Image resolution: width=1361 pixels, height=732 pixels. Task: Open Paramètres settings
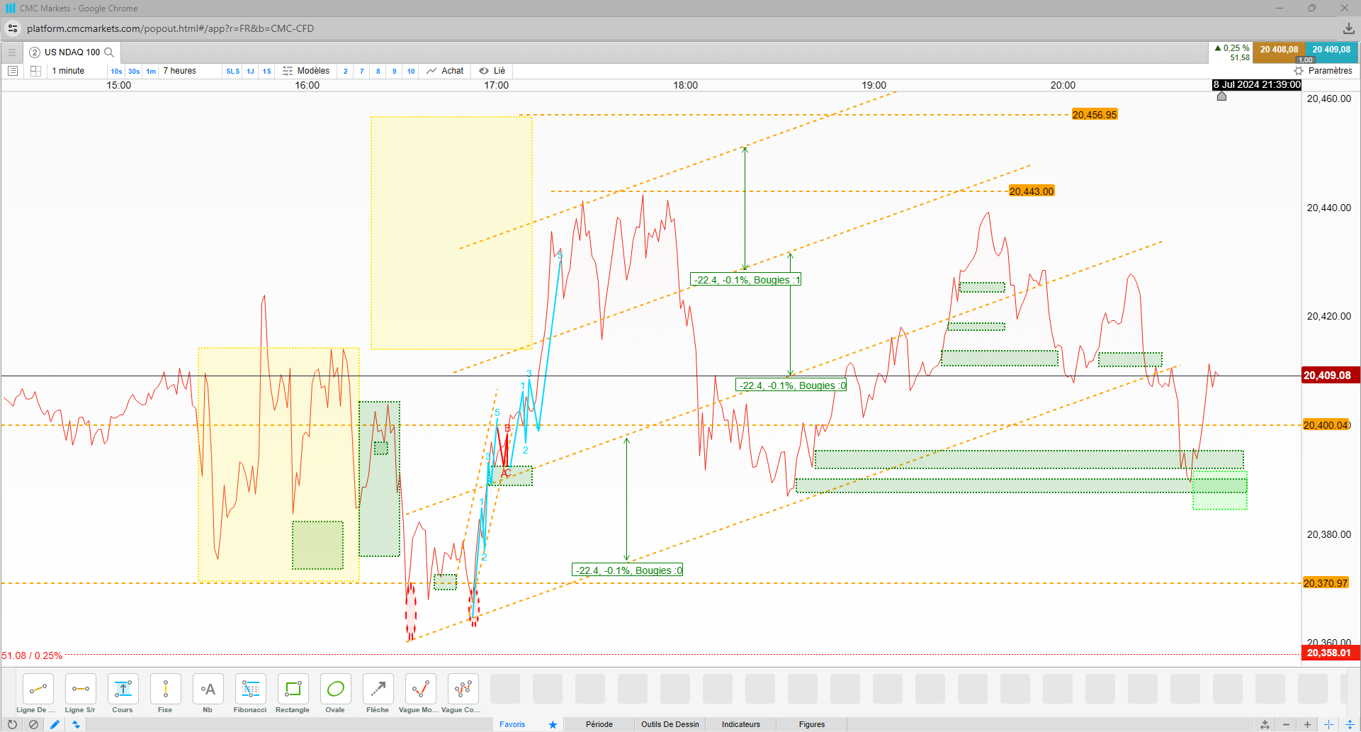pyautogui.click(x=1323, y=71)
